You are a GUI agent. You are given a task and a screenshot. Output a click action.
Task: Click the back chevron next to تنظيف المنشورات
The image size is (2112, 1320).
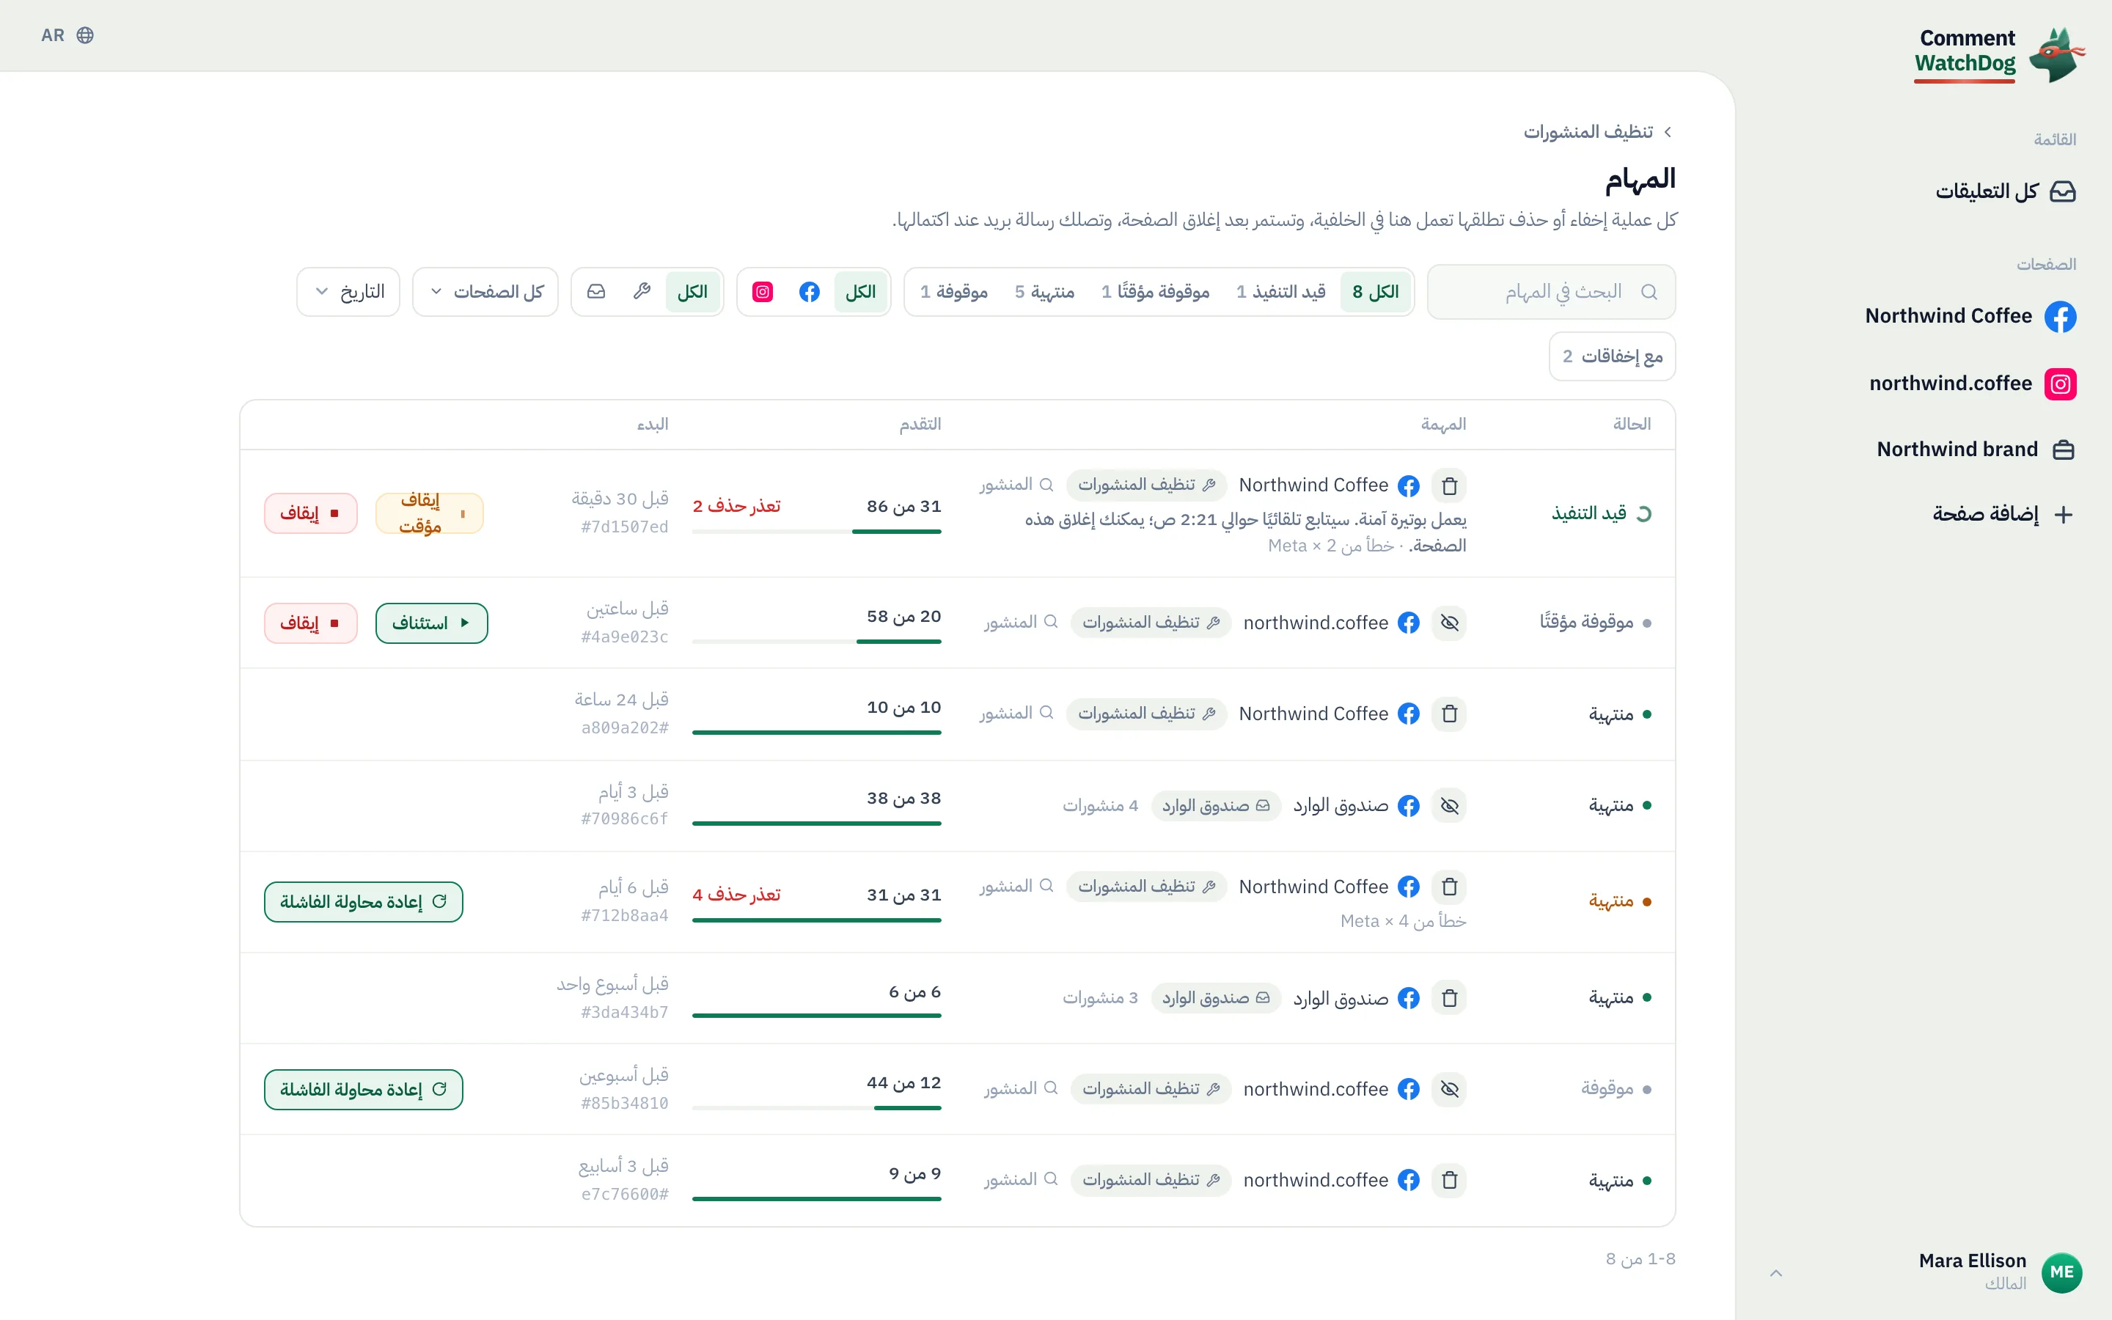coord(1668,132)
